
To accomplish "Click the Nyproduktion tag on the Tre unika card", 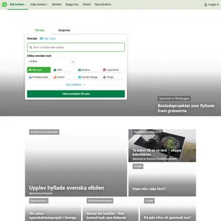I will point(39,201).
